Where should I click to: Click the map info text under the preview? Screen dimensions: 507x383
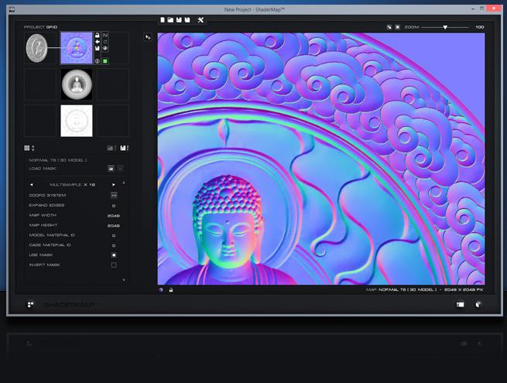pos(424,289)
